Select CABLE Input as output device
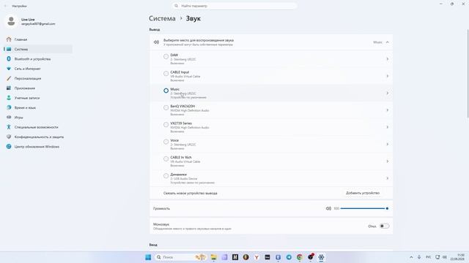This screenshot has height=263, width=469. click(x=166, y=73)
